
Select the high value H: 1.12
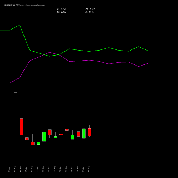pyautogui.click(x=90, y=9)
